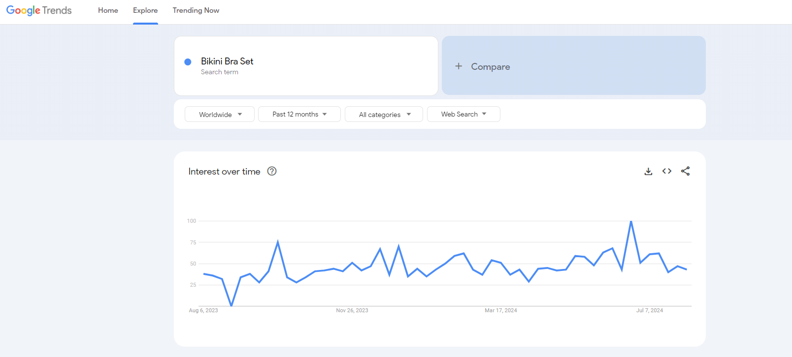The height and width of the screenshot is (357, 792).
Task: Click the Search term label under the query
Action: coord(220,72)
